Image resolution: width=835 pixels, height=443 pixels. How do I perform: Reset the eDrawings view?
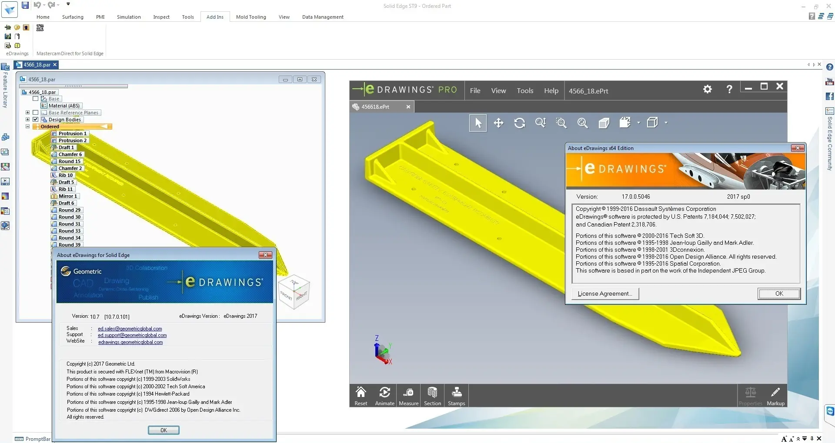(x=361, y=396)
